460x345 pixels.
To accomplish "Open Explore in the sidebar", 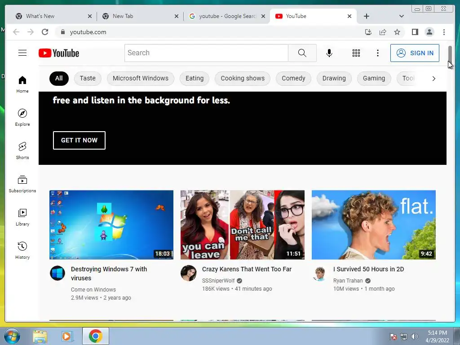I will 22,118.
